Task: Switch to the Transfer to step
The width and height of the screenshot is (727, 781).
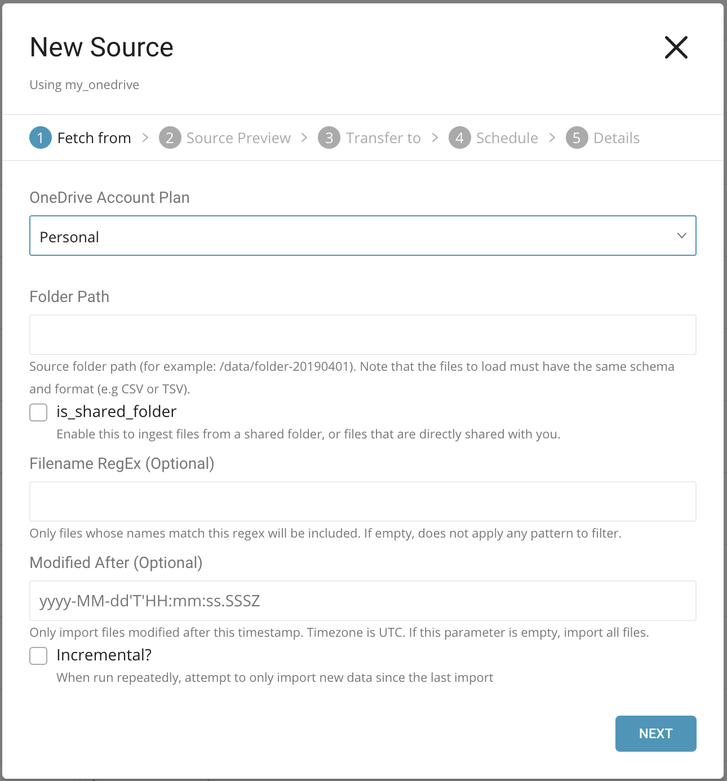Action: (383, 138)
